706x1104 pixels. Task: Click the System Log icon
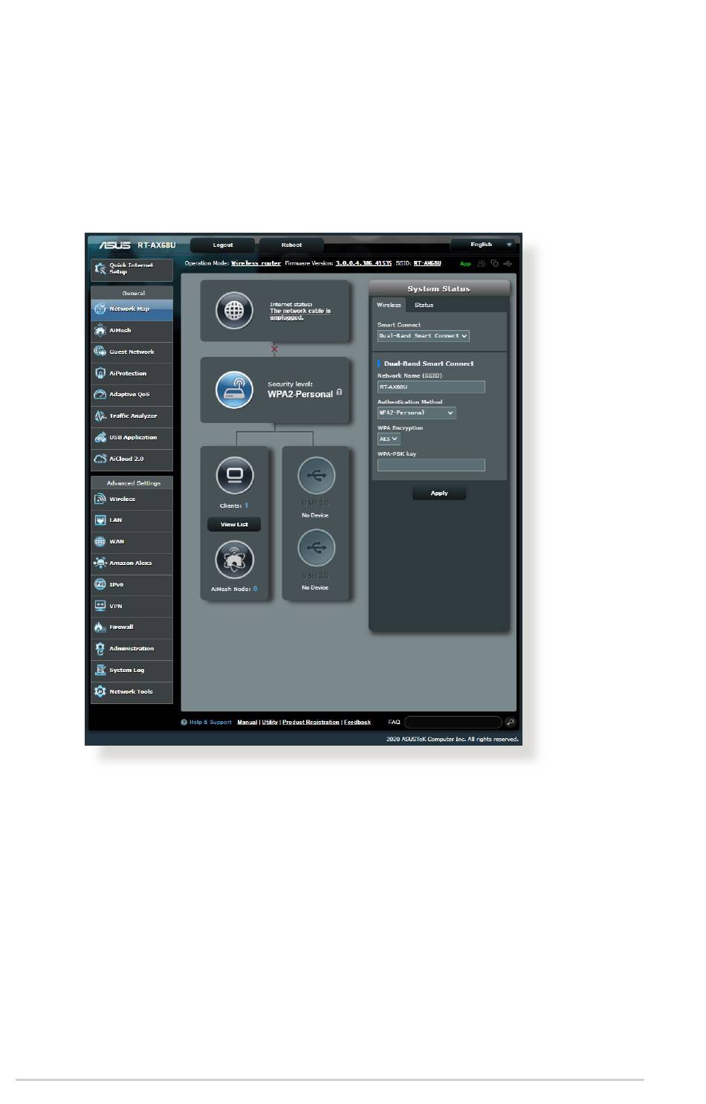pos(100,671)
